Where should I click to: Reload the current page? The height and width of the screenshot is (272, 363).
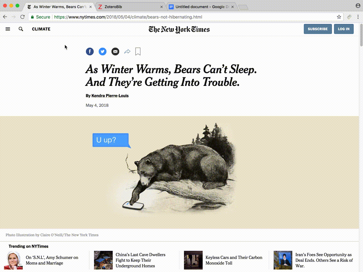(22, 17)
